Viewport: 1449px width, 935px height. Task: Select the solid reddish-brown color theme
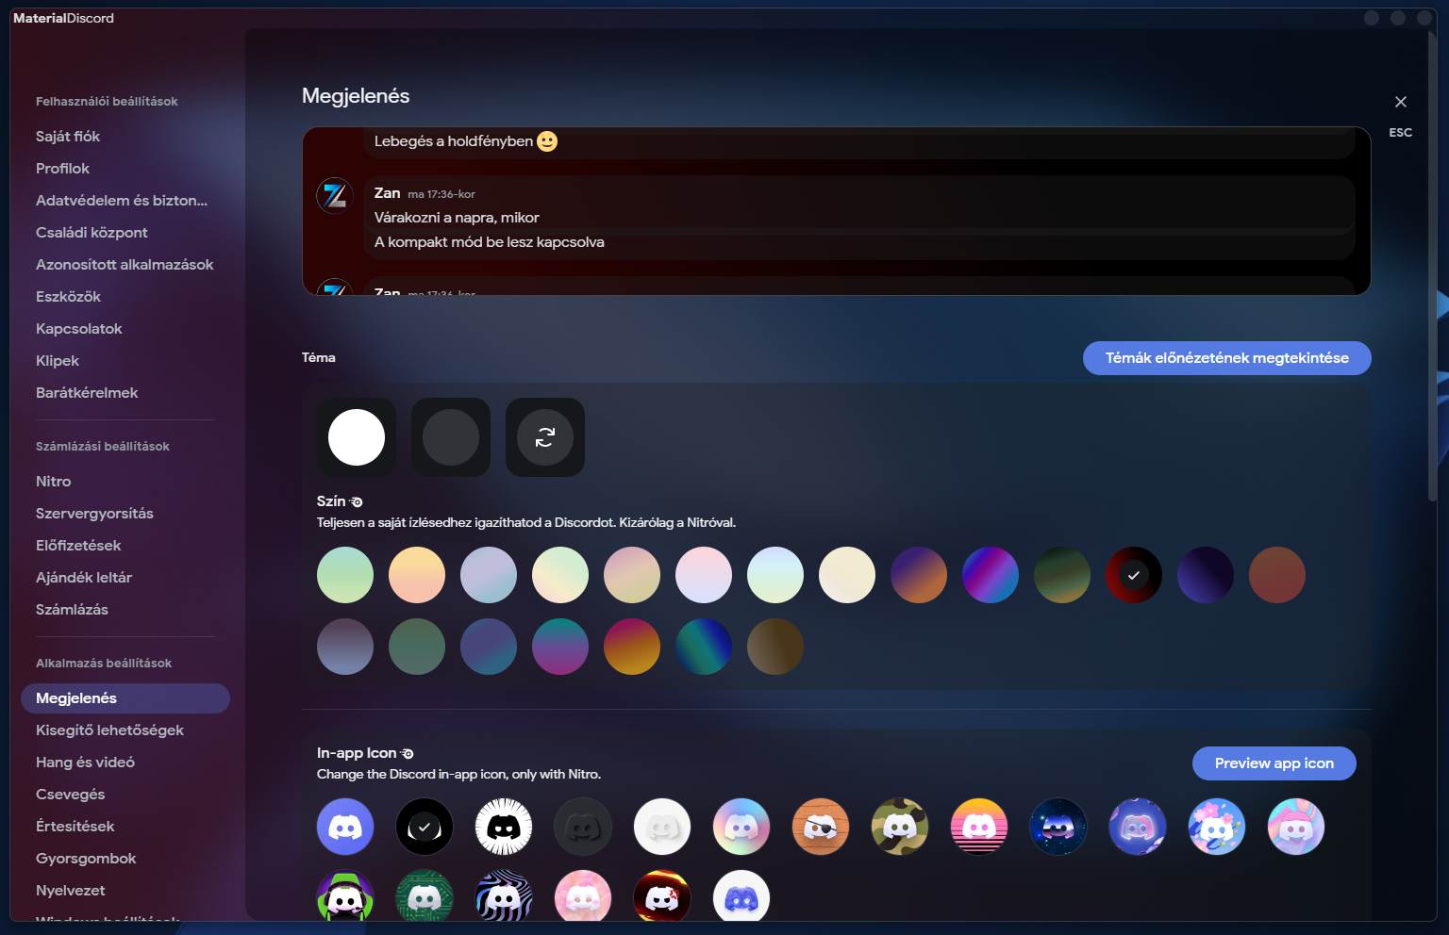point(1277,575)
